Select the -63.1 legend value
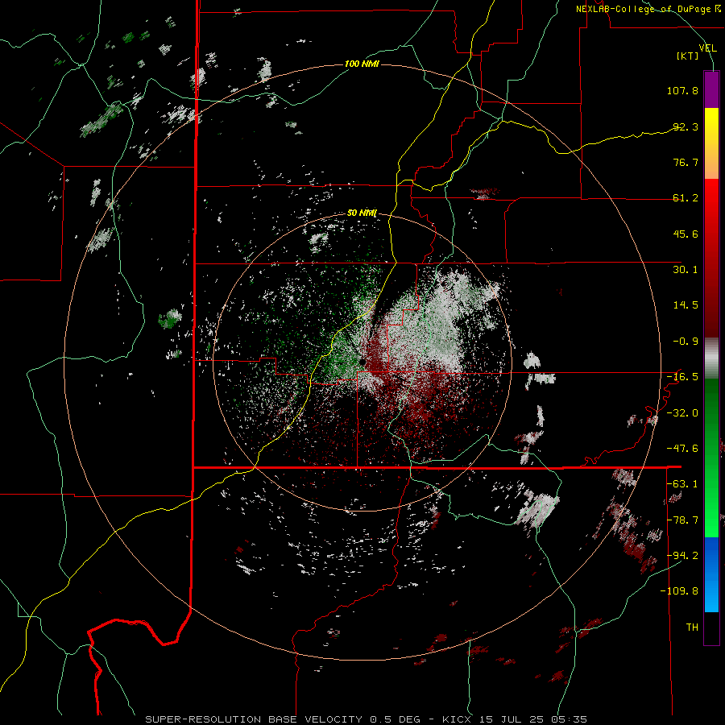Viewport: 725px width, 725px height. click(x=682, y=484)
